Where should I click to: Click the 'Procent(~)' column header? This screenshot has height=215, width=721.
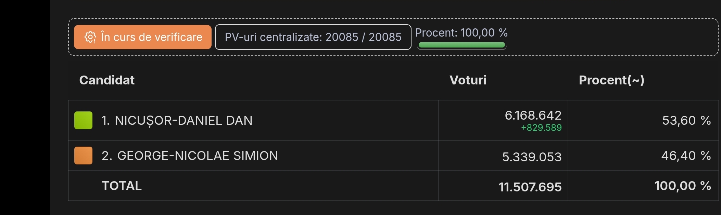[x=611, y=80]
